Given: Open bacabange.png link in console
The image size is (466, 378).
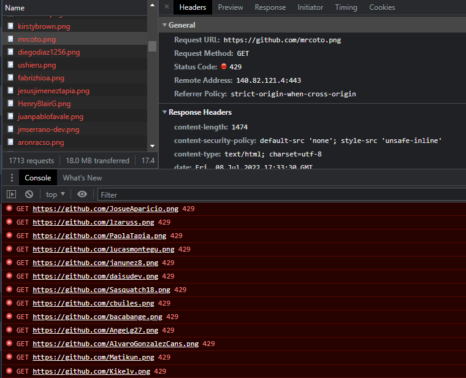Looking at the screenshot, I should [97, 317].
